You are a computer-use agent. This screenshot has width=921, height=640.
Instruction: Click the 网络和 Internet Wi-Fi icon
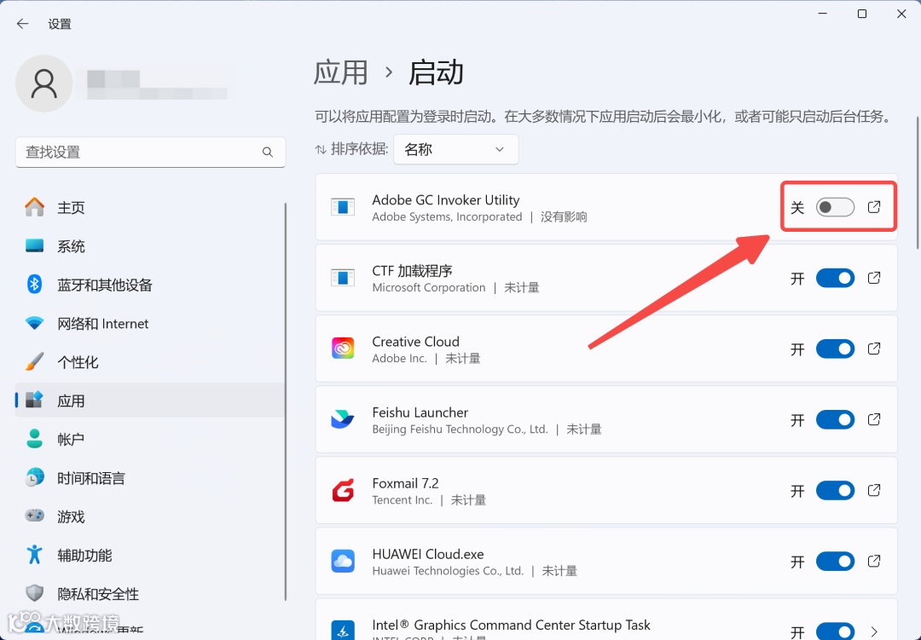(35, 323)
